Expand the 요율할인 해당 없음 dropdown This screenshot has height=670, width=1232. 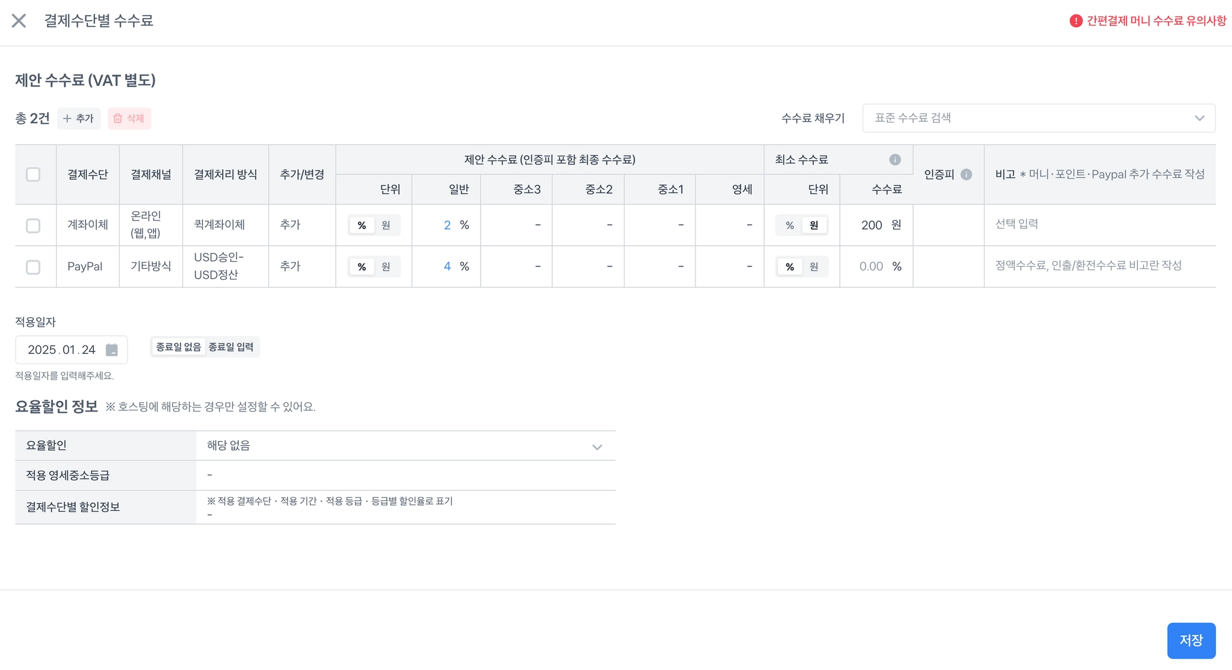[405, 446]
